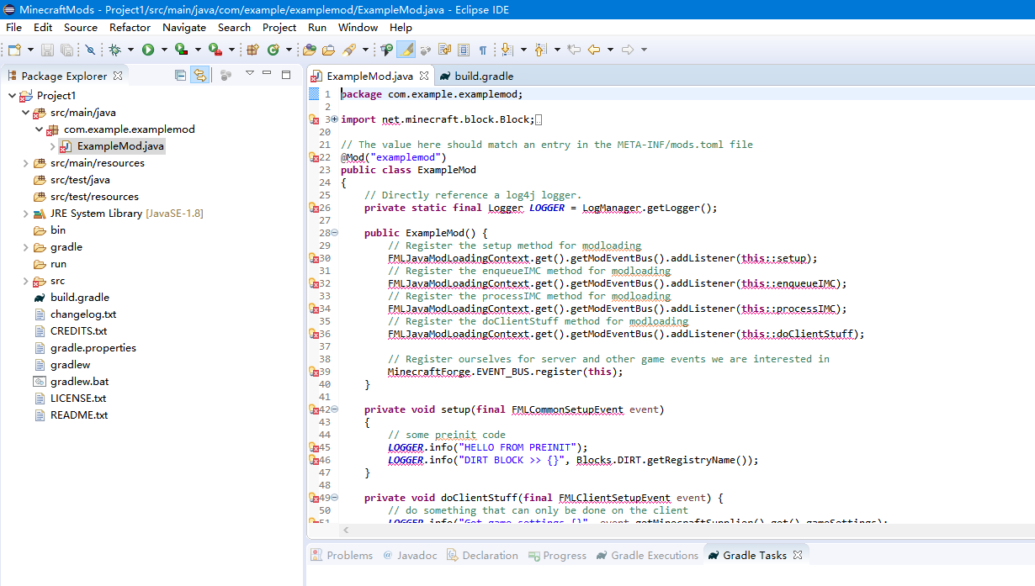Collapse the Project1 tree node

pyautogui.click(x=12, y=96)
